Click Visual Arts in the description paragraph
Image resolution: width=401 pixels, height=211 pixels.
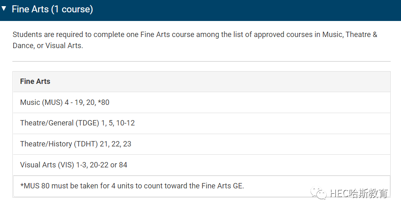point(64,46)
